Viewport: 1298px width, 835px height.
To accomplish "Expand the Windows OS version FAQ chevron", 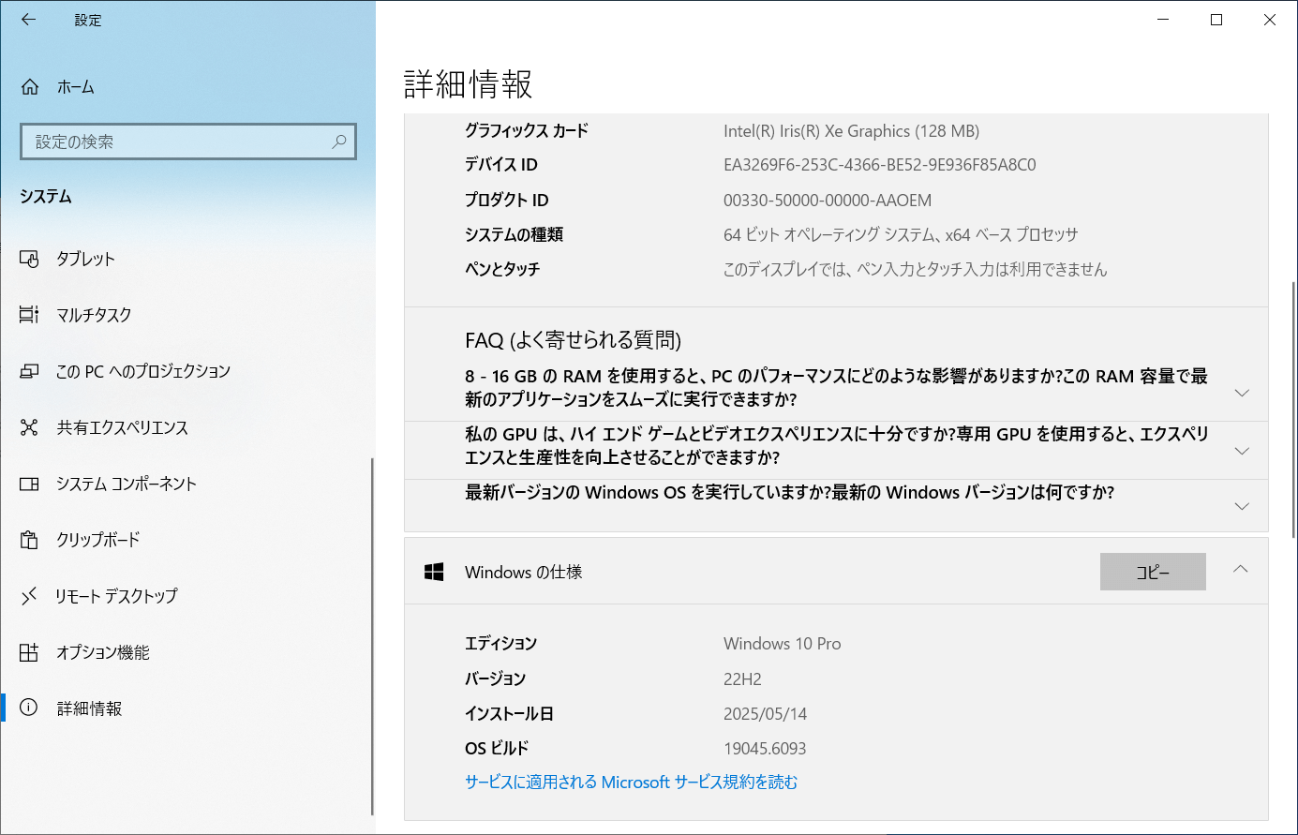I will point(1242,506).
